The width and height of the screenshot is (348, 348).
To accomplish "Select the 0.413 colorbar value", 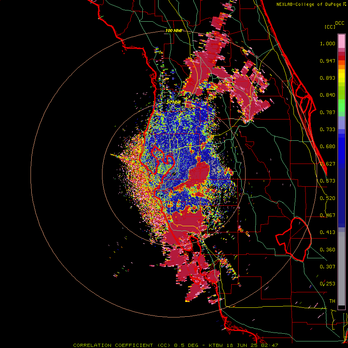I will 328,232.
